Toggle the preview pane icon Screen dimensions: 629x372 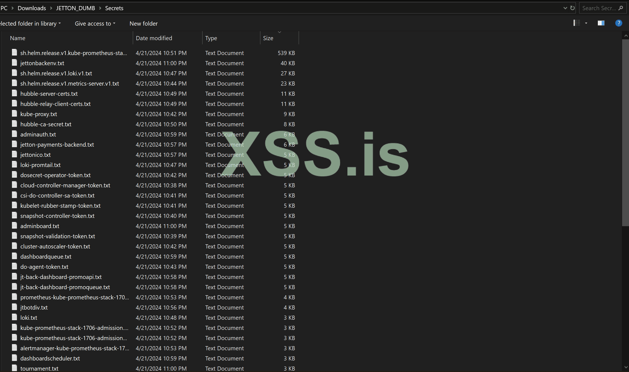[601, 23]
